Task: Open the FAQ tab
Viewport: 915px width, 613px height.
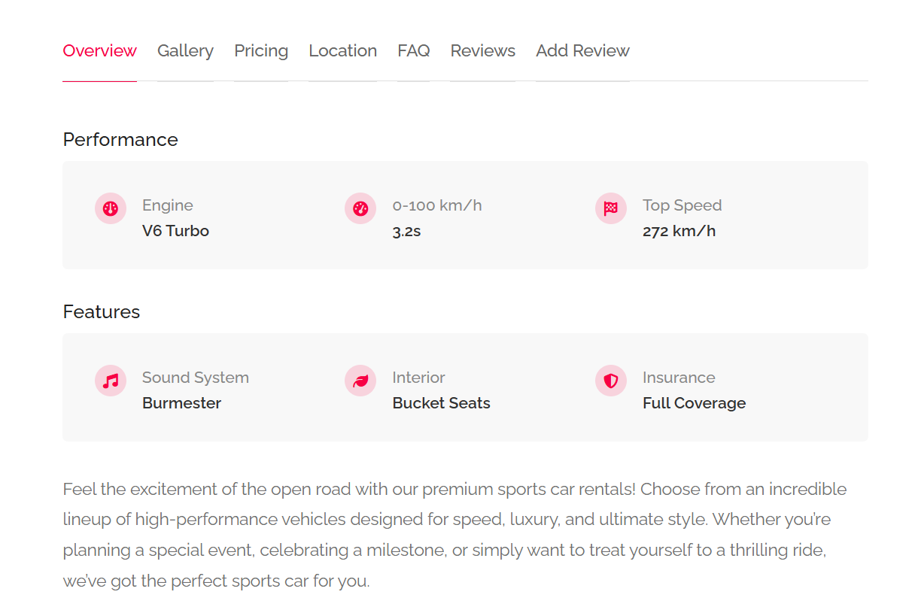Action: tap(414, 51)
